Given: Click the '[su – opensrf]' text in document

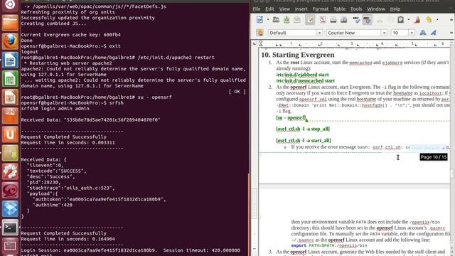Looking at the screenshot, I should (291, 117).
